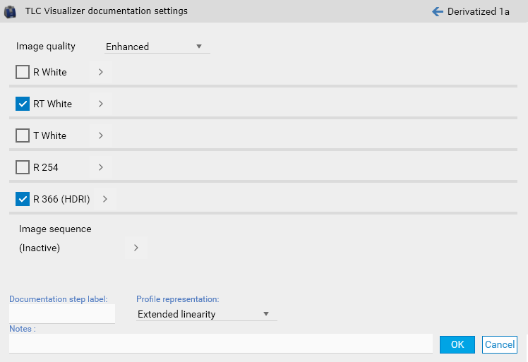
Task: Open the Image quality dropdown
Action: [157, 47]
